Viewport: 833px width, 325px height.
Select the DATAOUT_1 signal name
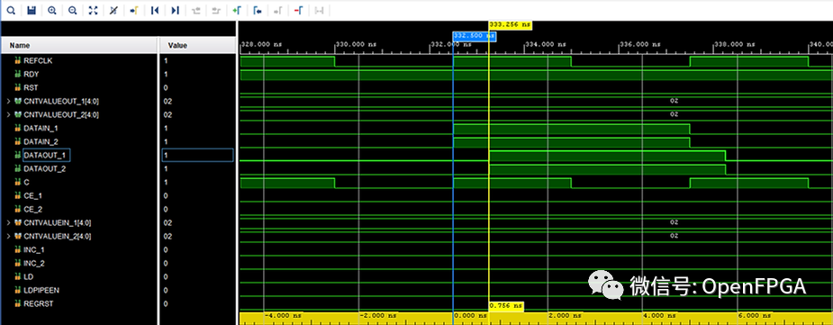(x=46, y=155)
